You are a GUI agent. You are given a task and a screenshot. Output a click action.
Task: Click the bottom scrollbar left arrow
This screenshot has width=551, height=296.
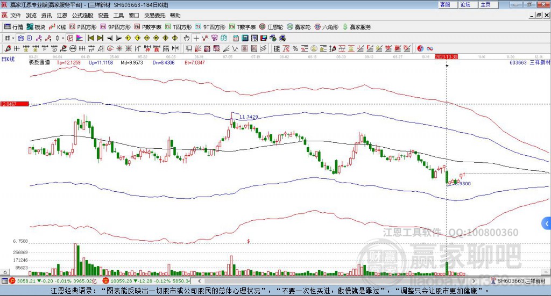pos(199,281)
